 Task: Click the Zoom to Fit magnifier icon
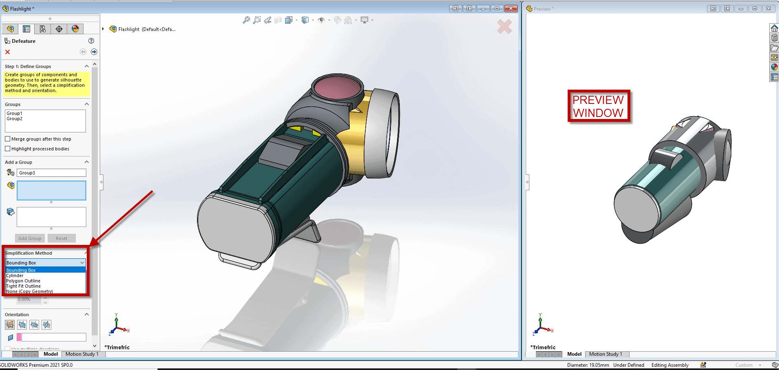point(246,20)
